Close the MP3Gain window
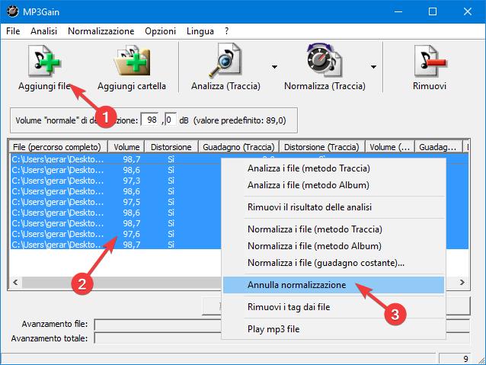The image size is (486, 365). tap(468, 11)
